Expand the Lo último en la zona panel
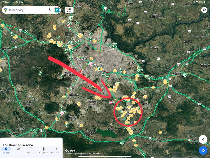The image size is (210, 158). coord(18,145)
